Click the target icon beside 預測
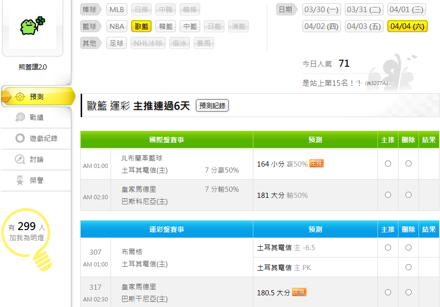This screenshot has width=440, height=307. point(20,97)
